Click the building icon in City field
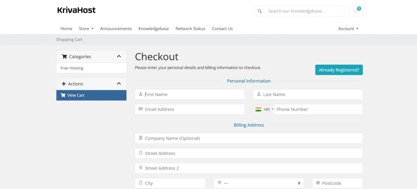The image size is (417, 189). (x=140, y=182)
